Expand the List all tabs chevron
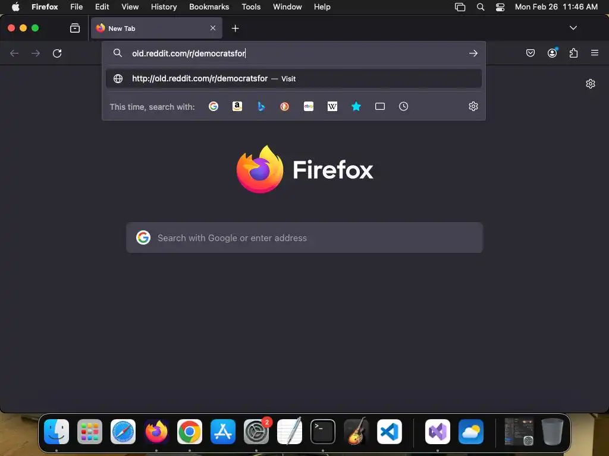 (573, 28)
